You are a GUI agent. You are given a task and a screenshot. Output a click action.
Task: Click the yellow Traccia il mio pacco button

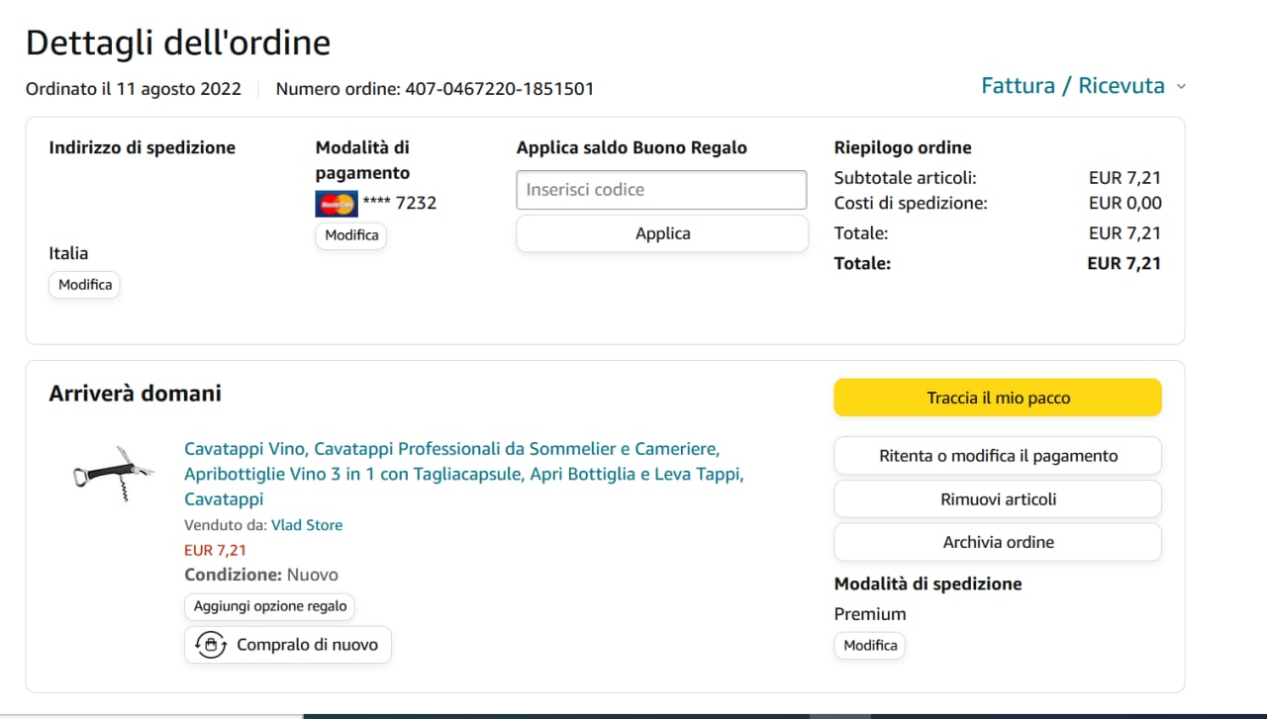pyautogui.click(x=998, y=398)
